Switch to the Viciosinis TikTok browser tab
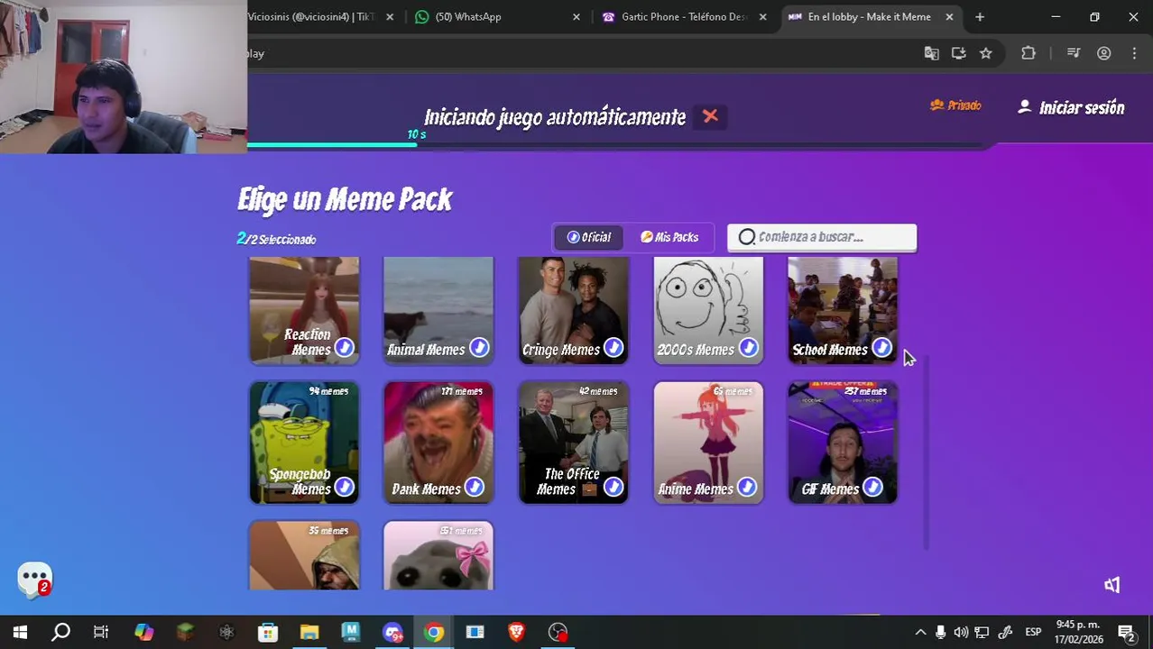1153x649 pixels. click(x=310, y=16)
